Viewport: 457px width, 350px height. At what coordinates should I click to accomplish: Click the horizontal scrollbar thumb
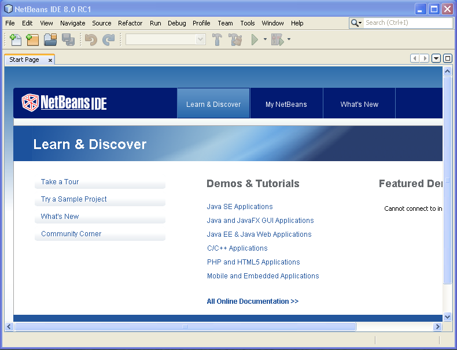tap(185, 327)
